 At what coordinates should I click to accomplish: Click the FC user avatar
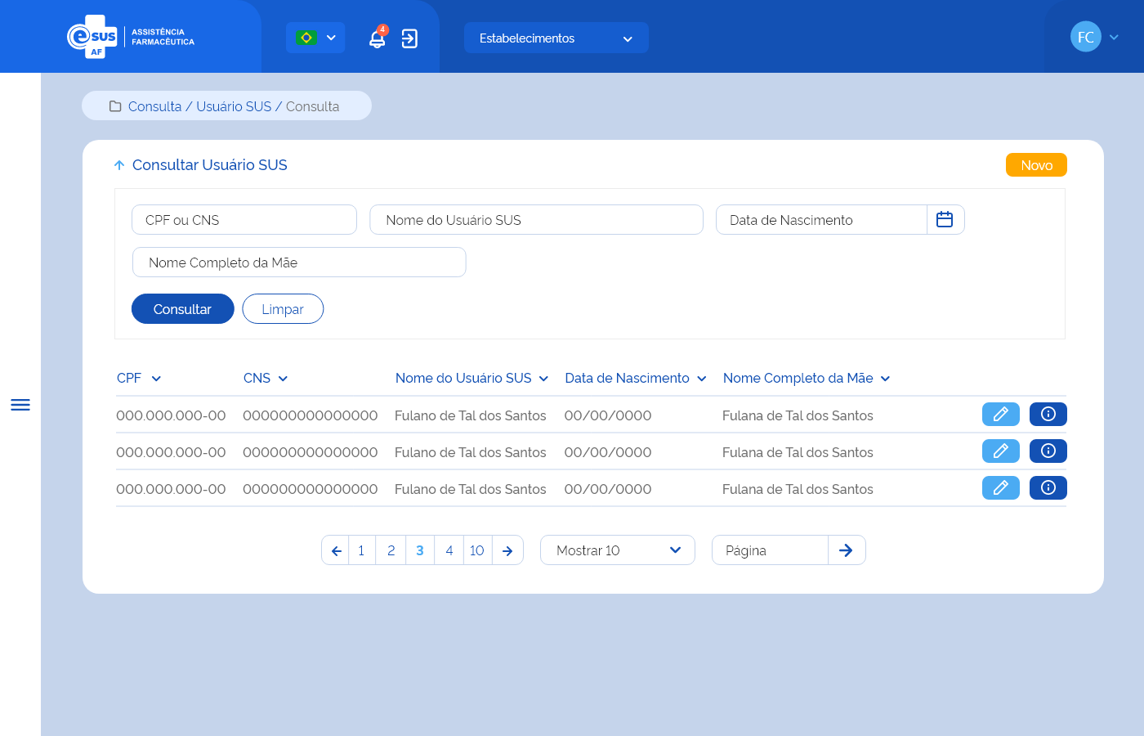pos(1086,37)
